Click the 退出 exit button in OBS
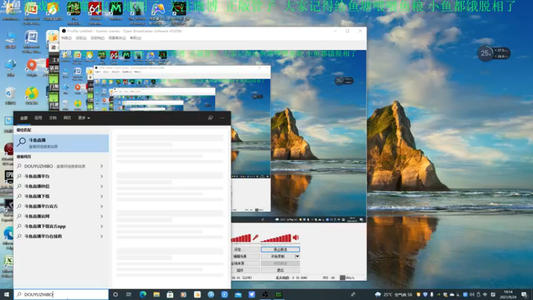 coord(280,271)
